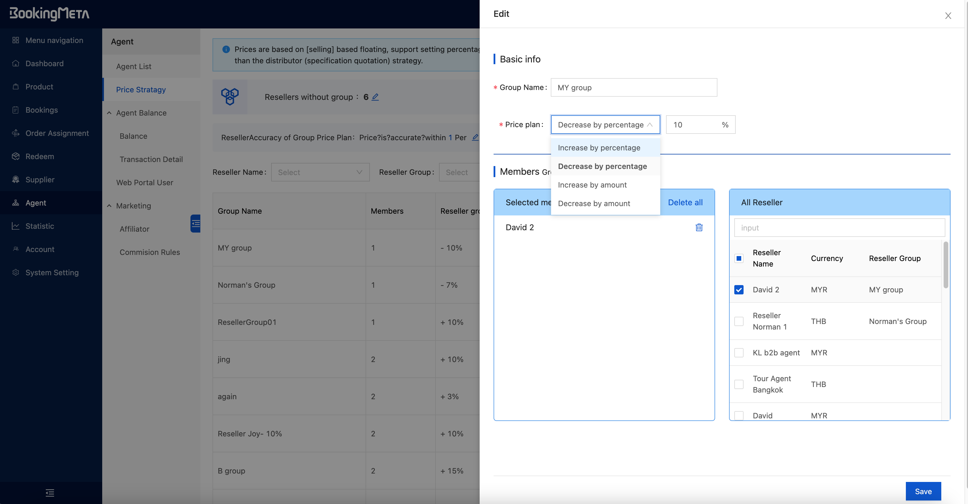Open Dashboard from the left sidebar

44,64
